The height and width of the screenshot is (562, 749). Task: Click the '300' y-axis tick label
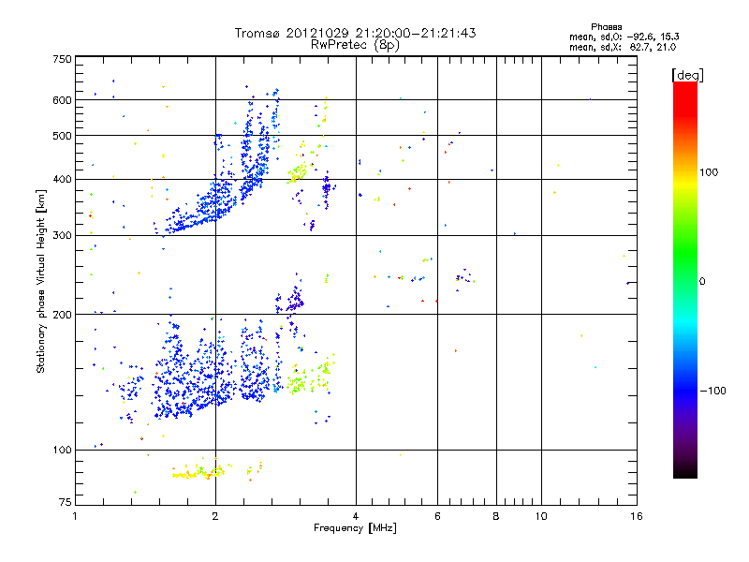tap(62, 236)
